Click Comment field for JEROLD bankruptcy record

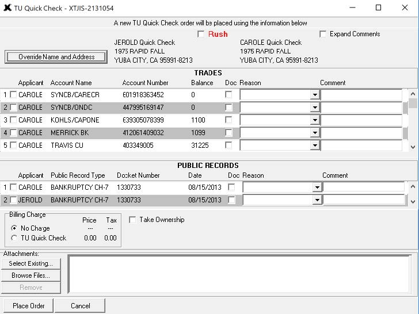pyautogui.click(x=364, y=200)
